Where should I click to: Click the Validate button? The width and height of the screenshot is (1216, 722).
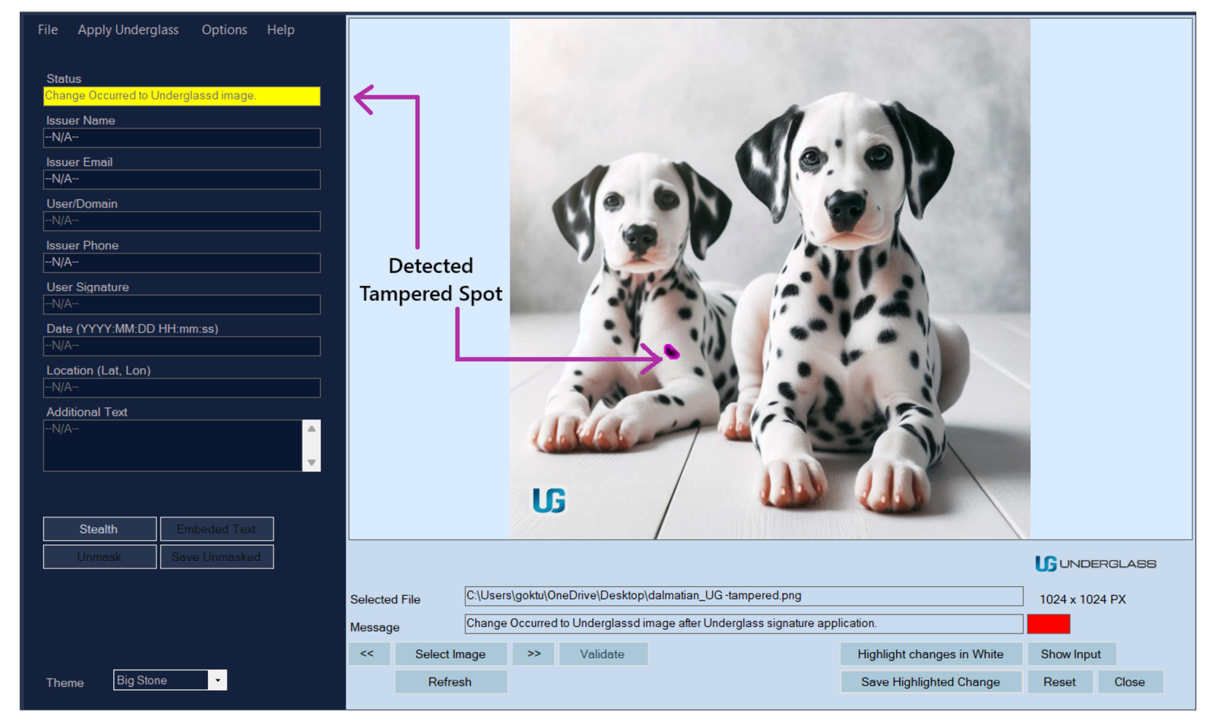603,654
